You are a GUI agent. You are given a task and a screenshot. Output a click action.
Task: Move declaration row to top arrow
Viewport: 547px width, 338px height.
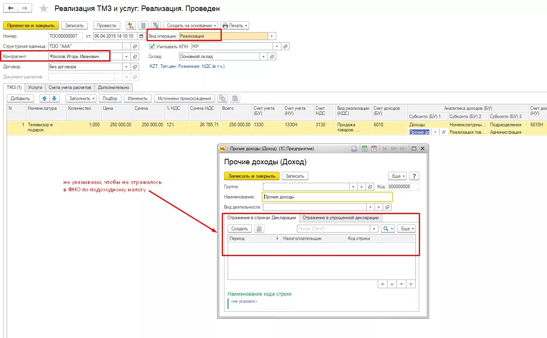pyautogui.click(x=382, y=284)
